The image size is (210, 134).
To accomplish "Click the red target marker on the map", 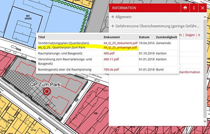I will [47, 91].
